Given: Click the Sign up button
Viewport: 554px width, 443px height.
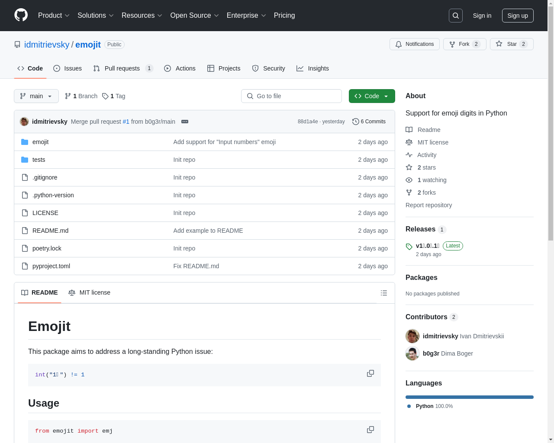Looking at the screenshot, I should click(x=518, y=16).
